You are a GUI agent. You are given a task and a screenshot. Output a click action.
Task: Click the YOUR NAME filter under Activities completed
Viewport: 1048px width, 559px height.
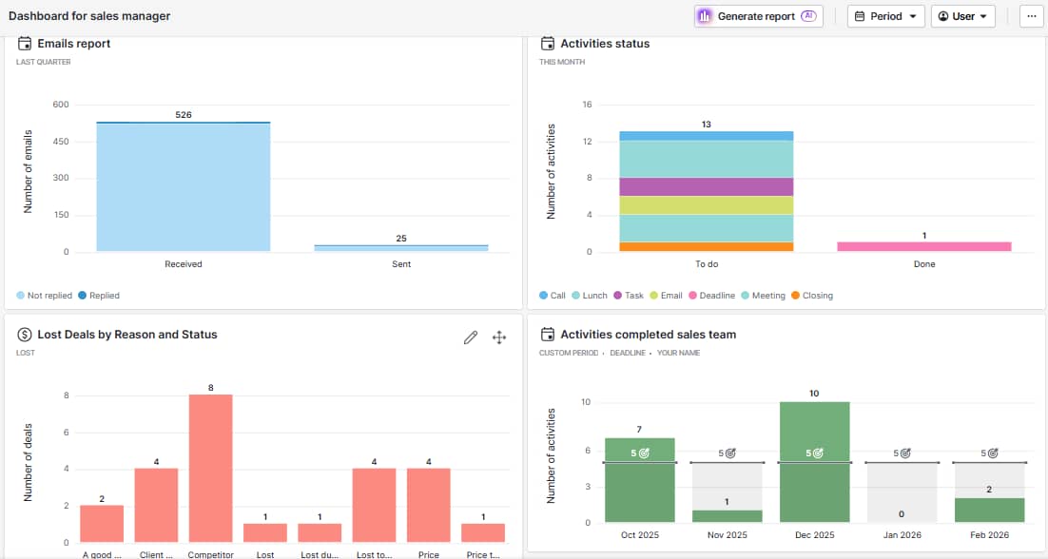(681, 352)
